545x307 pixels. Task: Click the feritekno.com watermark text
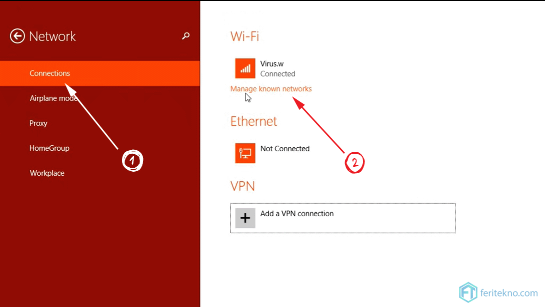509,293
